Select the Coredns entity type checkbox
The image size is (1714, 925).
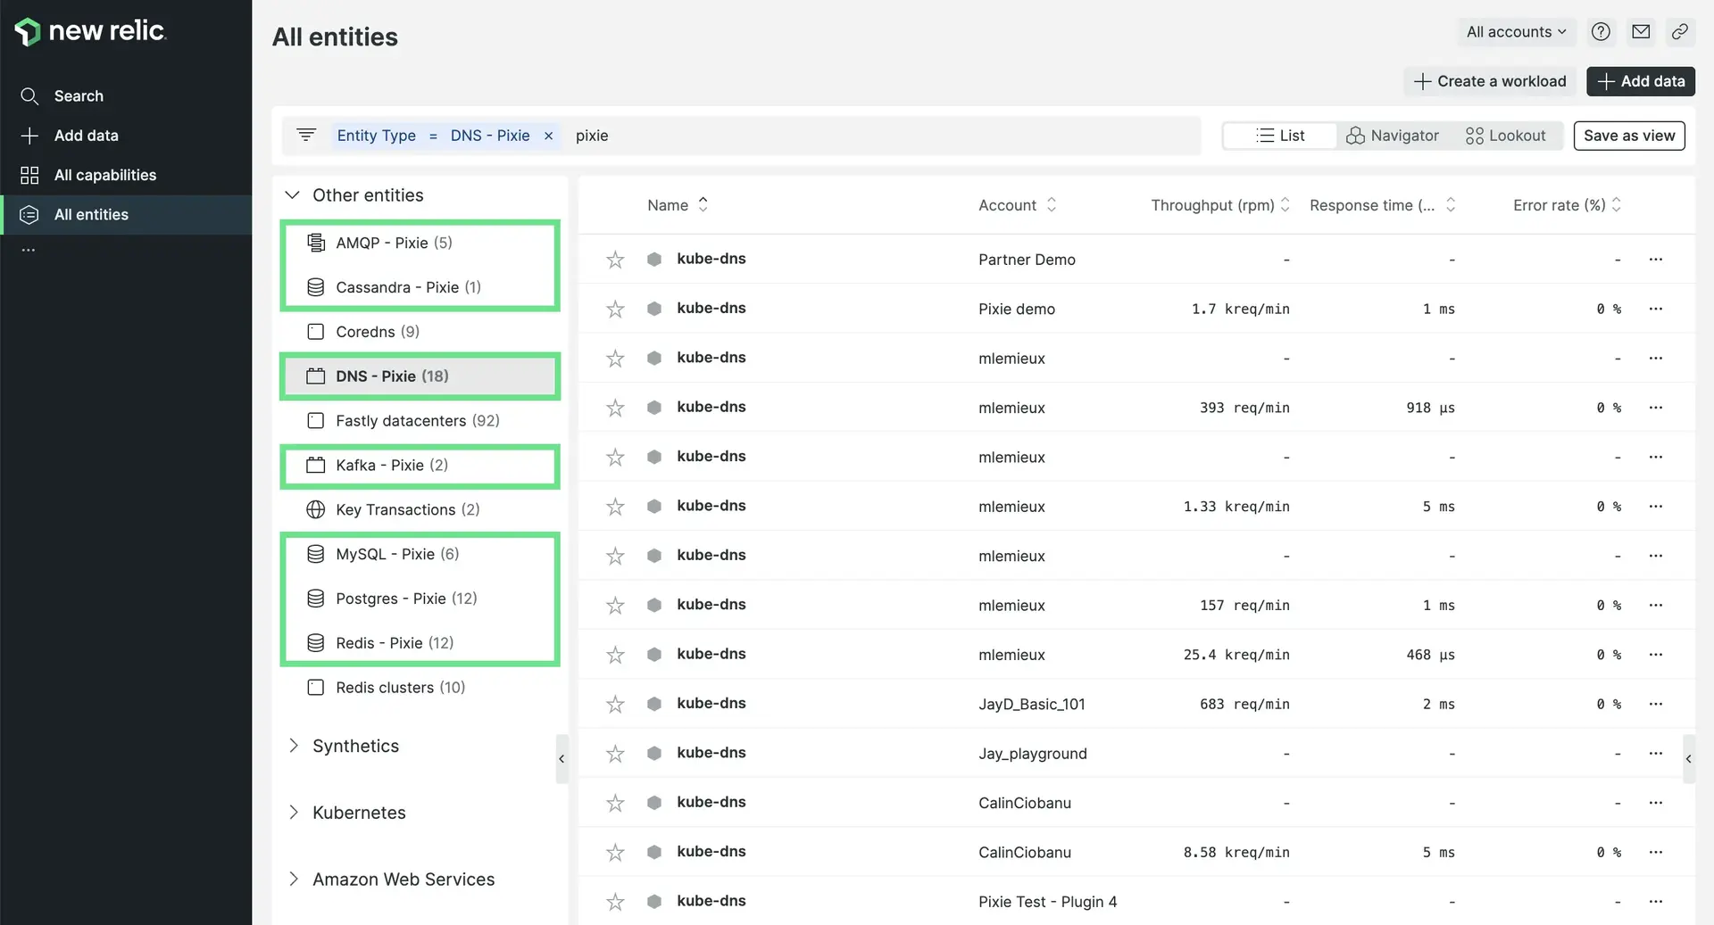click(x=316, y=332)
